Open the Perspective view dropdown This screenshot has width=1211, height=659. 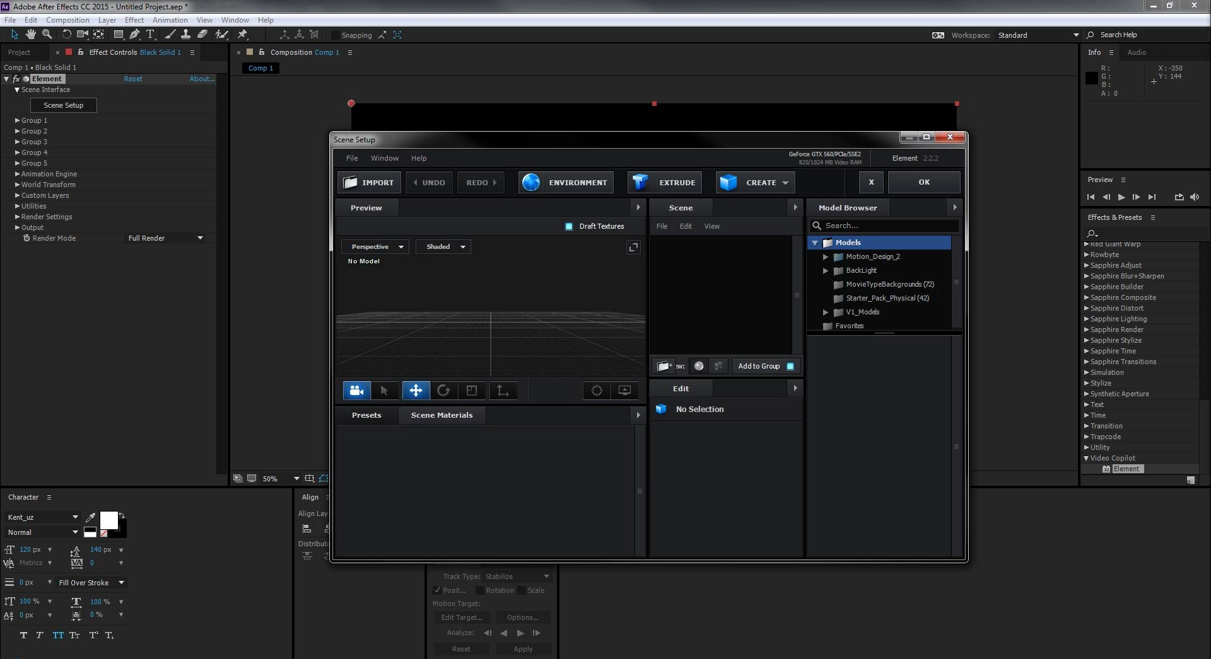click(375, 247)
